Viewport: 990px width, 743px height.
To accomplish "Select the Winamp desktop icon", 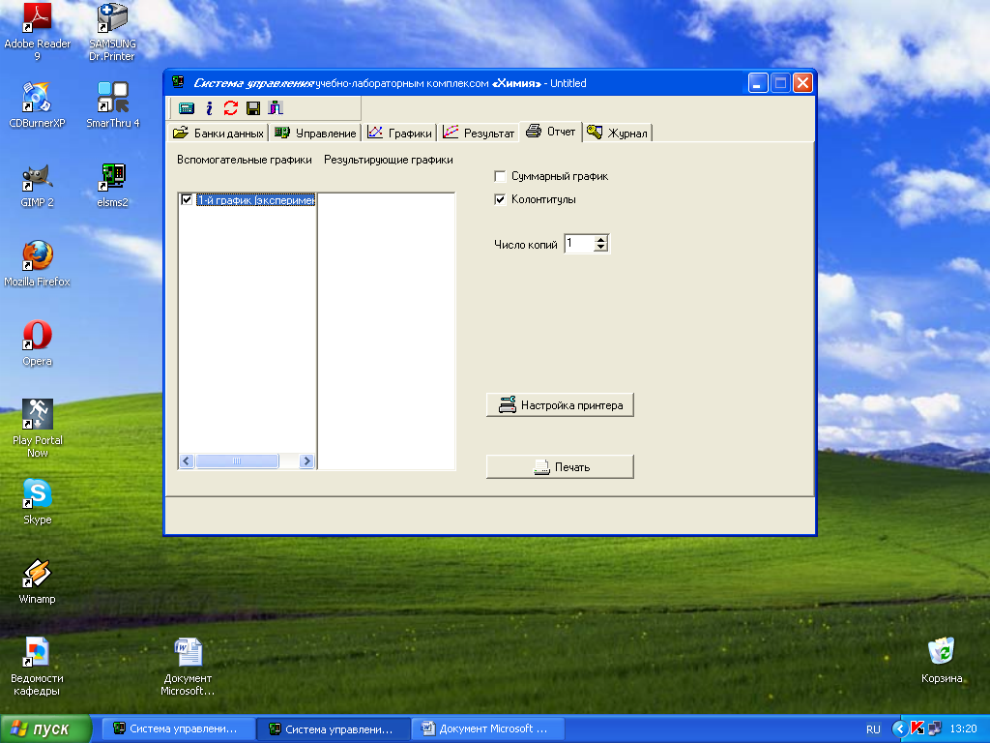I will (x=38, y=581).
